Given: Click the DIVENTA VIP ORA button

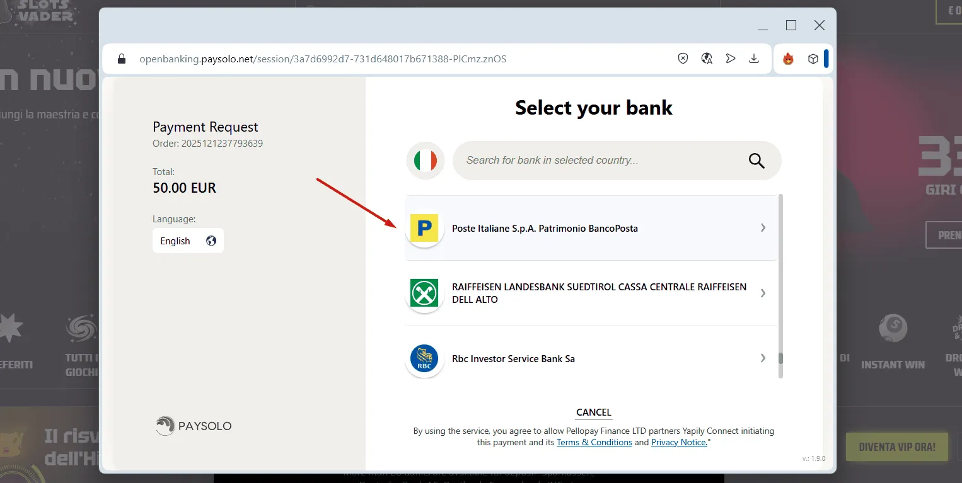Looking at the screenshot, I should point(896,446).
